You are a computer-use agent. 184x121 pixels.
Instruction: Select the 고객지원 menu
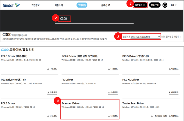click(82, 5)
